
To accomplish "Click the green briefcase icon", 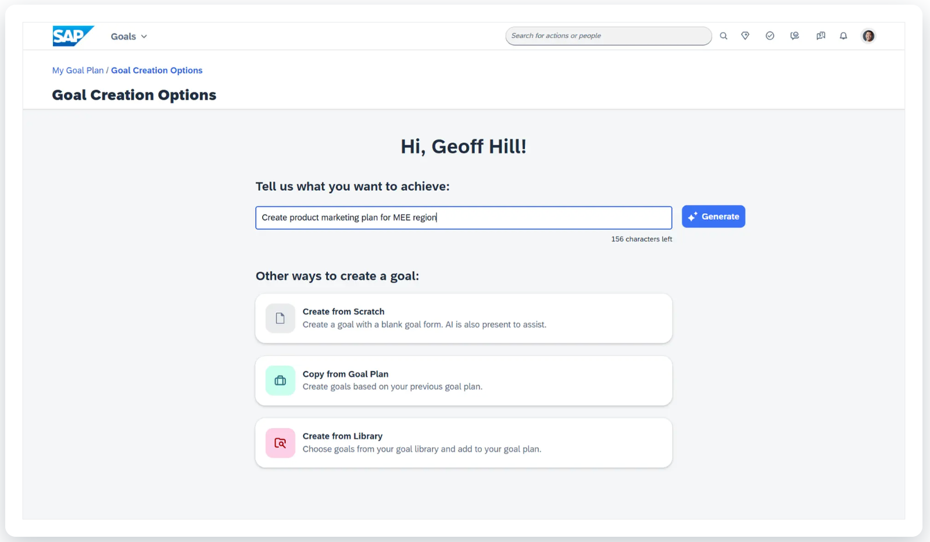I will click(280, 380).
